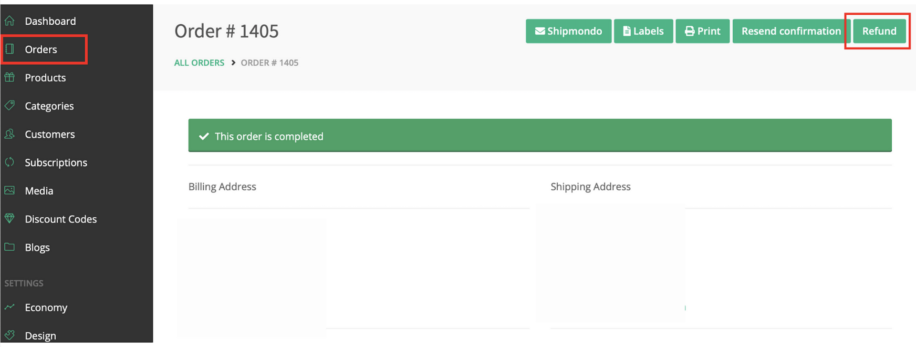Viewport: 916px width, 347px height.
Task: Click Resend confirmation button
Action: [x=791, y=31]
